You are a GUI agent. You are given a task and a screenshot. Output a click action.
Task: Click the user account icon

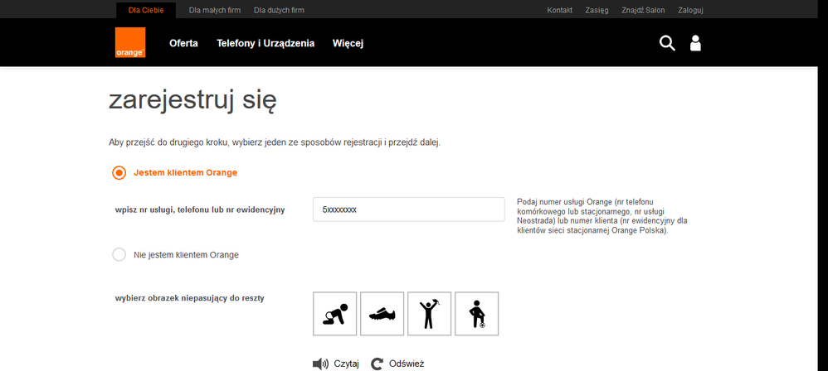tap(695, 43)
